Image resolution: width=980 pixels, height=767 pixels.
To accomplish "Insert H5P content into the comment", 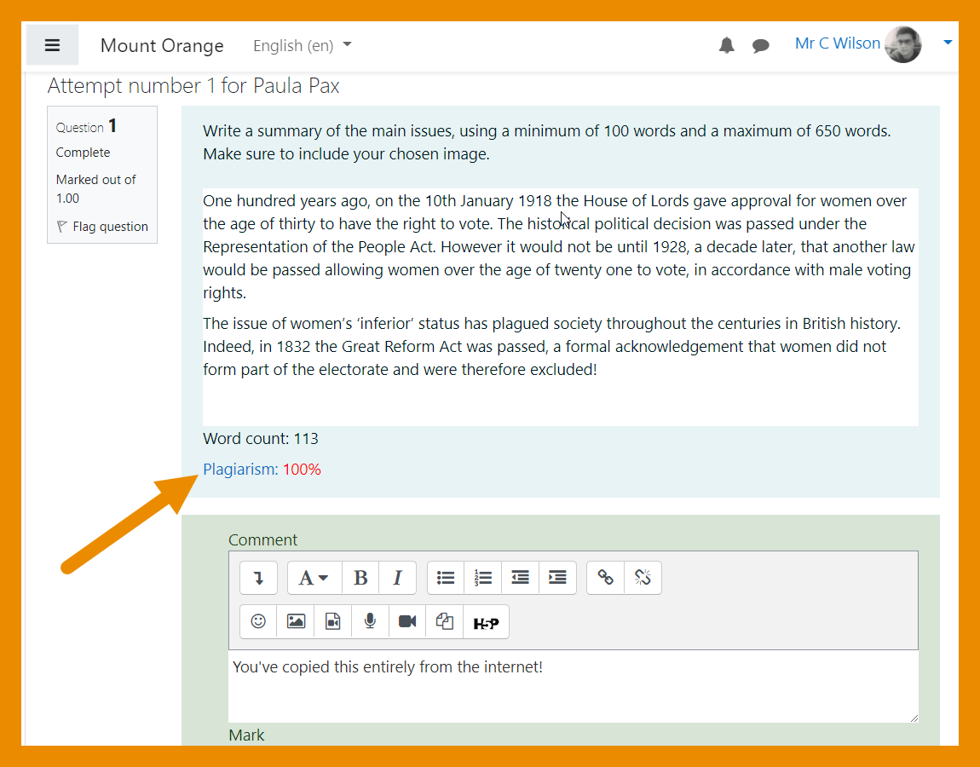I will tap(486, 621).
